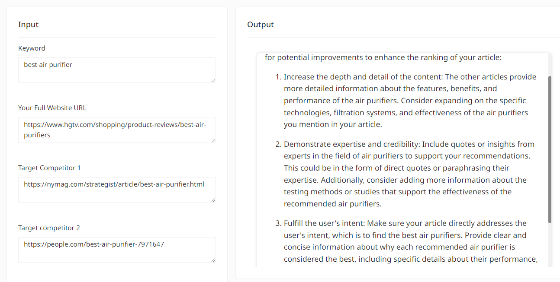Select the Your Full Website URL text box

pyautogui.click(x=117, y=130)
